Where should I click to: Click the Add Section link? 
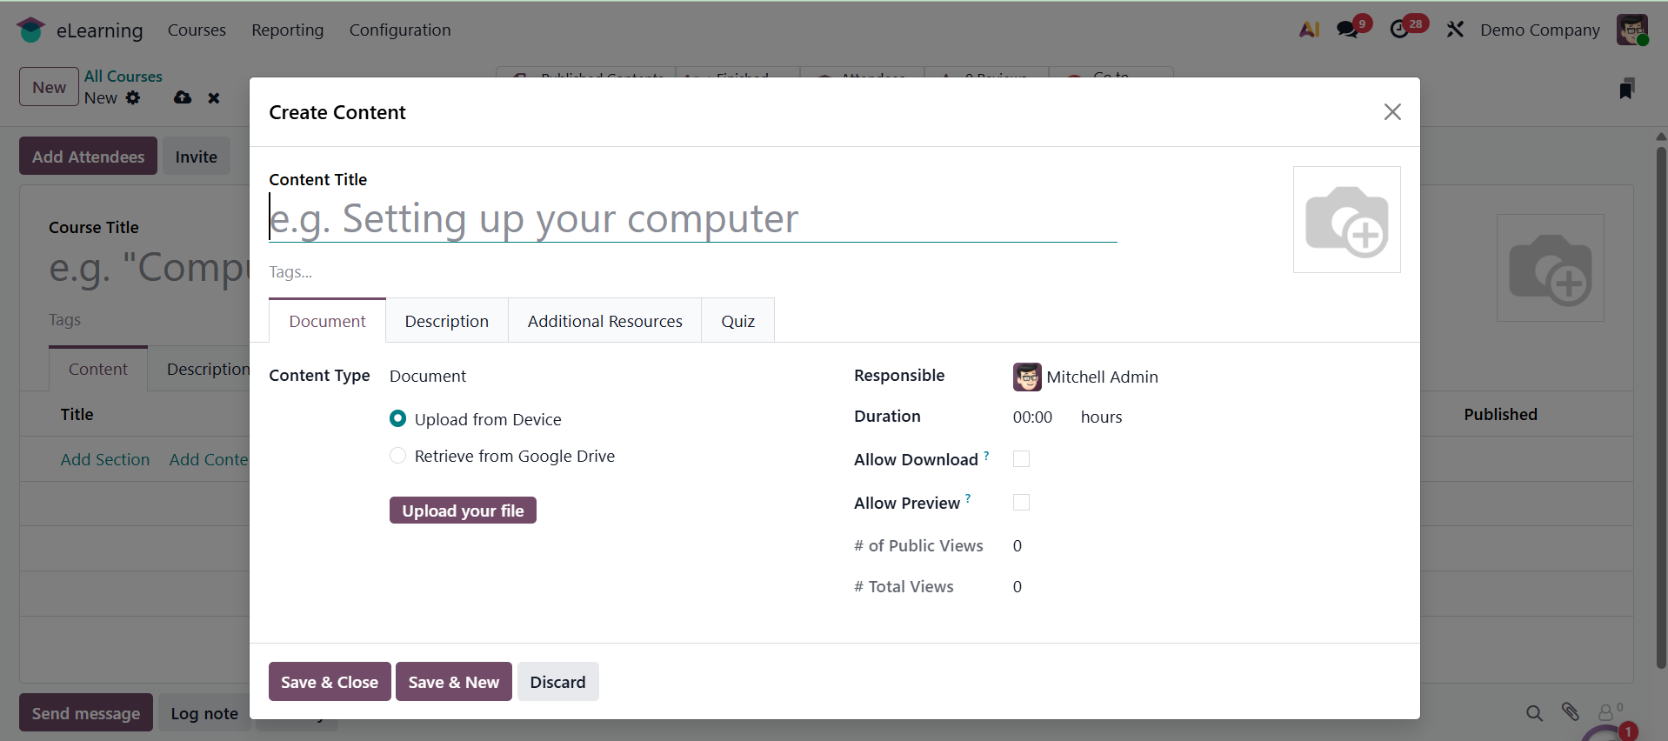coord(105,459)
